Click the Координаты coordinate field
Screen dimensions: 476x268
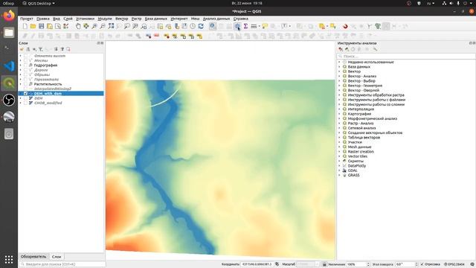click(x=257, y=264)
